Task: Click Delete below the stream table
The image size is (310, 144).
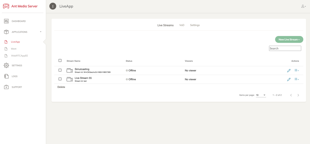Action: click(61, 87)
